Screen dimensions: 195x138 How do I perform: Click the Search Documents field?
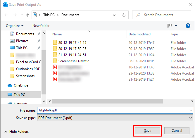(162, 15)
